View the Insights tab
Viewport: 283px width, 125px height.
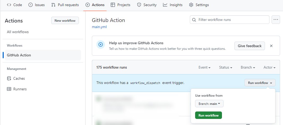tap(173, 5)
